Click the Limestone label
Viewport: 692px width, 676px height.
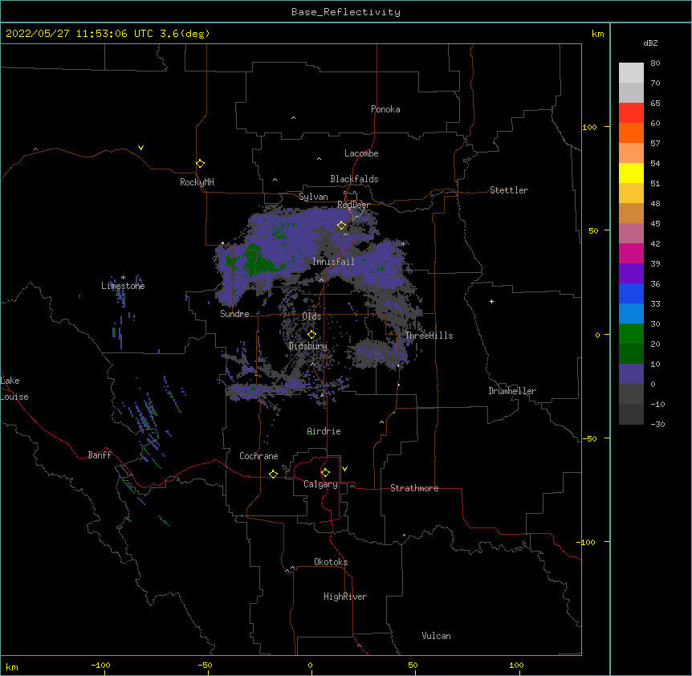(123, 286)
